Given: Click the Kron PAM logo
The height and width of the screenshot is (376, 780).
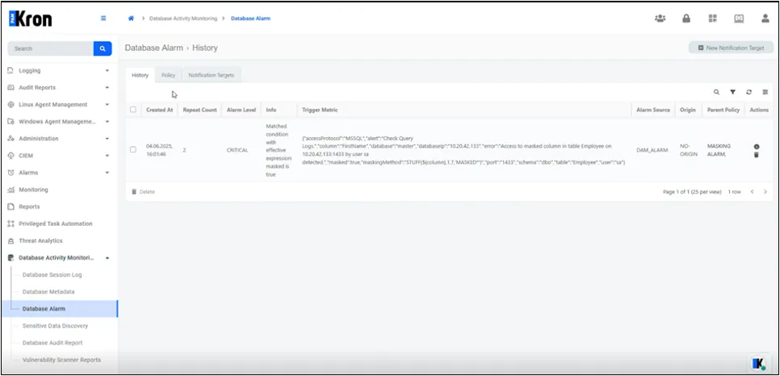Looking at the screenshot, I should (31, 19).
